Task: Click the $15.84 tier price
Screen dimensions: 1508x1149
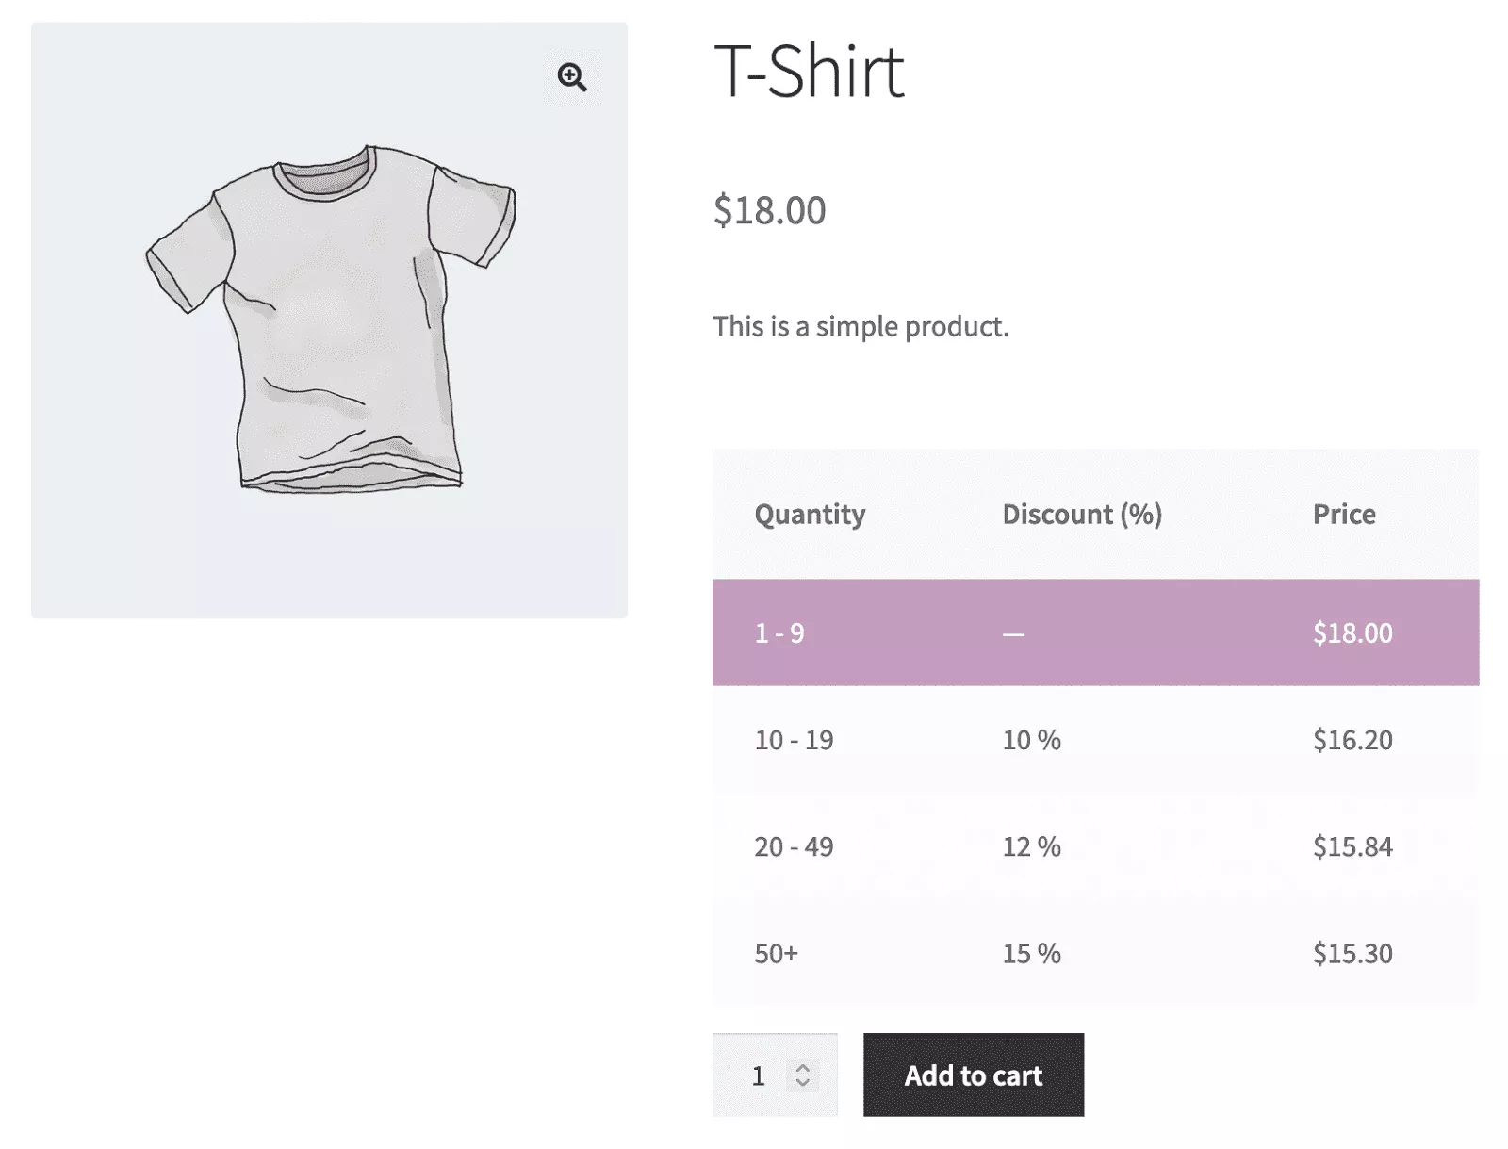Action: click(x=1352, y=846)
